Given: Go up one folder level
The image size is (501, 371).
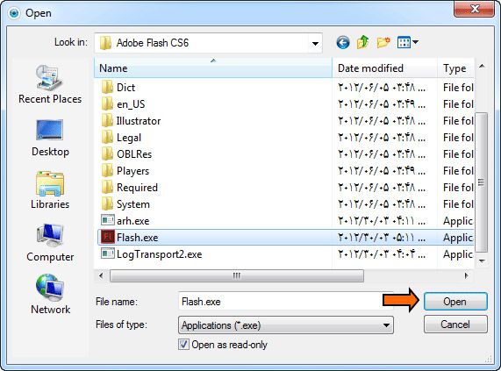Looking at the screenshot, I should coord(363,42).
